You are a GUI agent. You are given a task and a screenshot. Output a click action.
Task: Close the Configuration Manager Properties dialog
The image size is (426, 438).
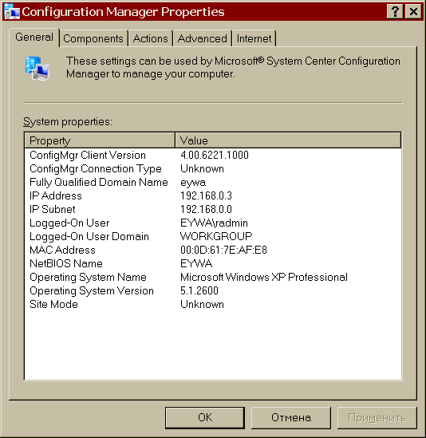(x=413, y=12)
